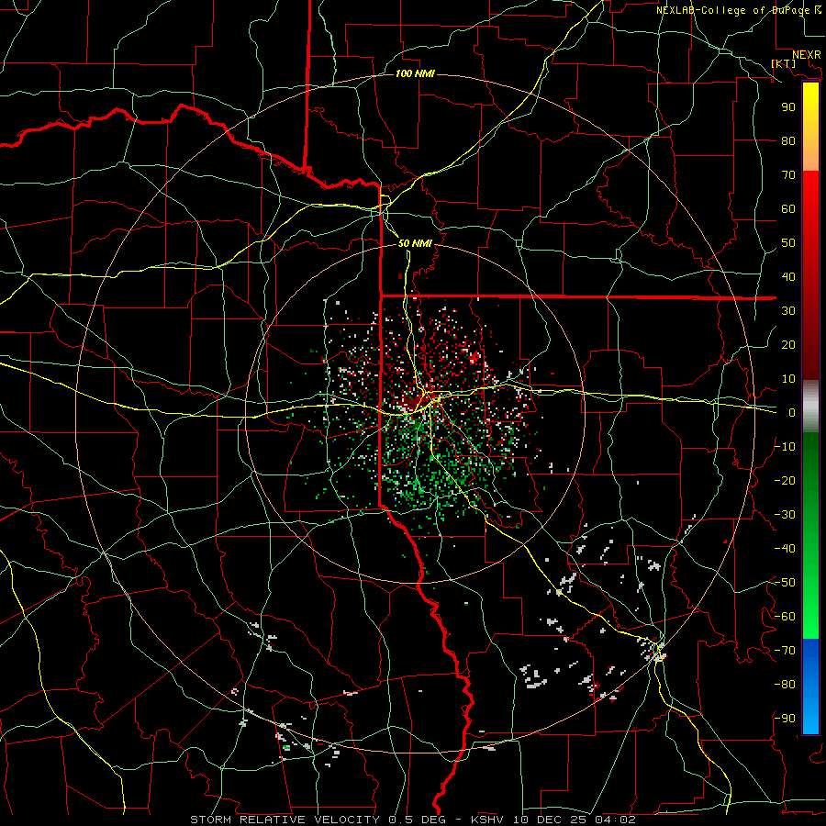The image size is (826, 826).
Task: Select the -60 knot scale label
Action: click(x=785, y=617)
